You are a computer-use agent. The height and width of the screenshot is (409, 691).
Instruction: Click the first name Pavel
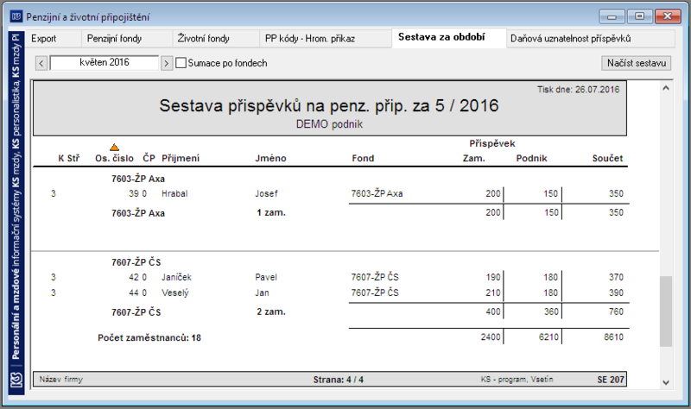[x=266, y=277]
